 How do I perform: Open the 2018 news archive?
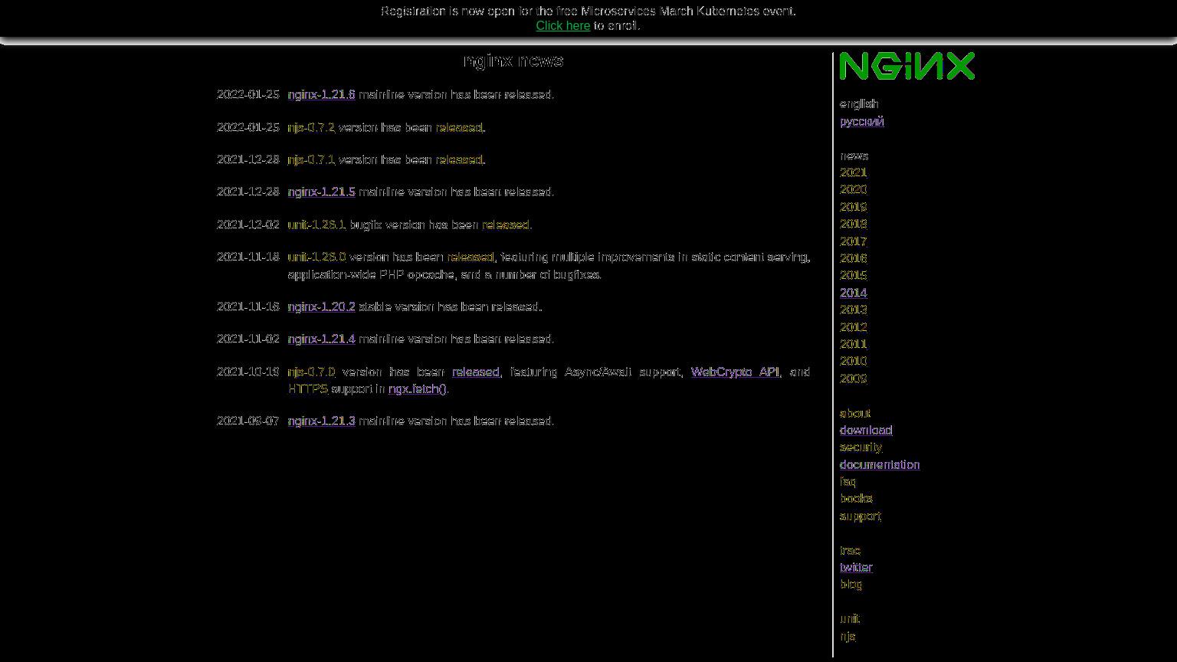tap(854, 224)
